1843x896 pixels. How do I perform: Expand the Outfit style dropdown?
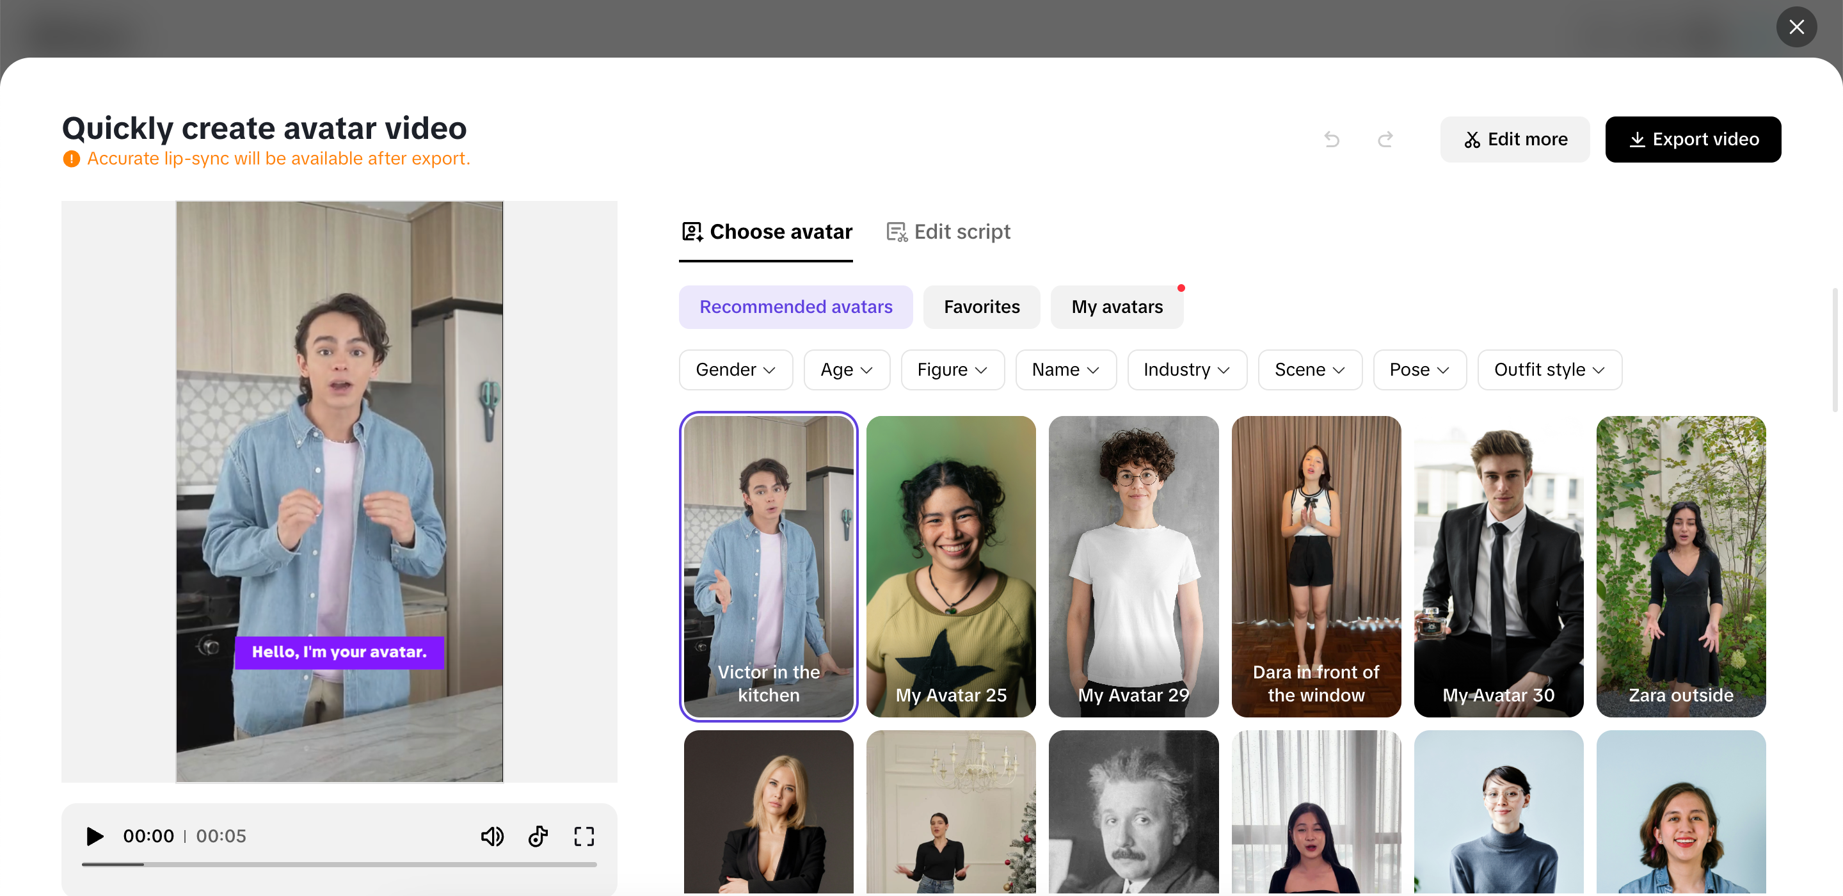pos(1549,370)
